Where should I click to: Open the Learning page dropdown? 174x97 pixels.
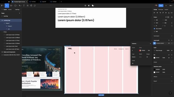pos(17,10)
